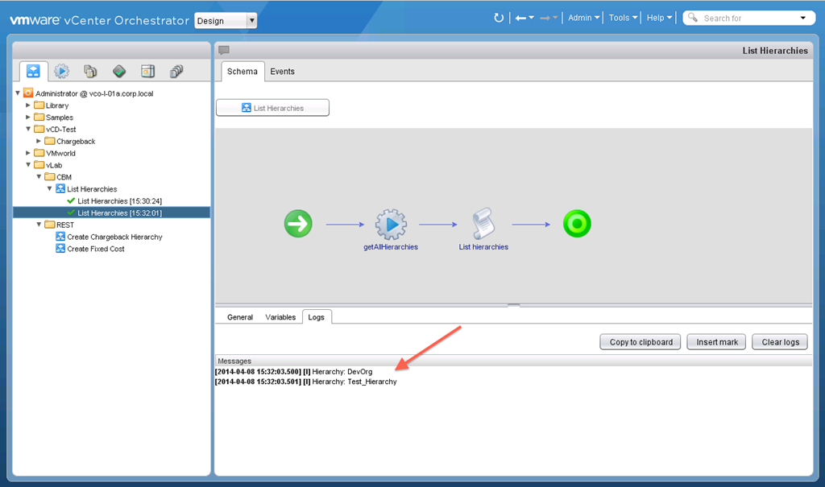Click log line Hierarchy: Test_Hierarchy

pyautogui.click(x=305, y=382)
